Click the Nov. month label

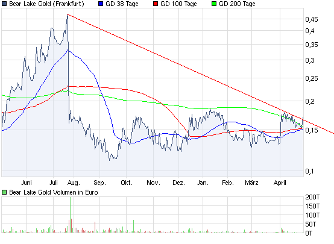coord(153,183)
